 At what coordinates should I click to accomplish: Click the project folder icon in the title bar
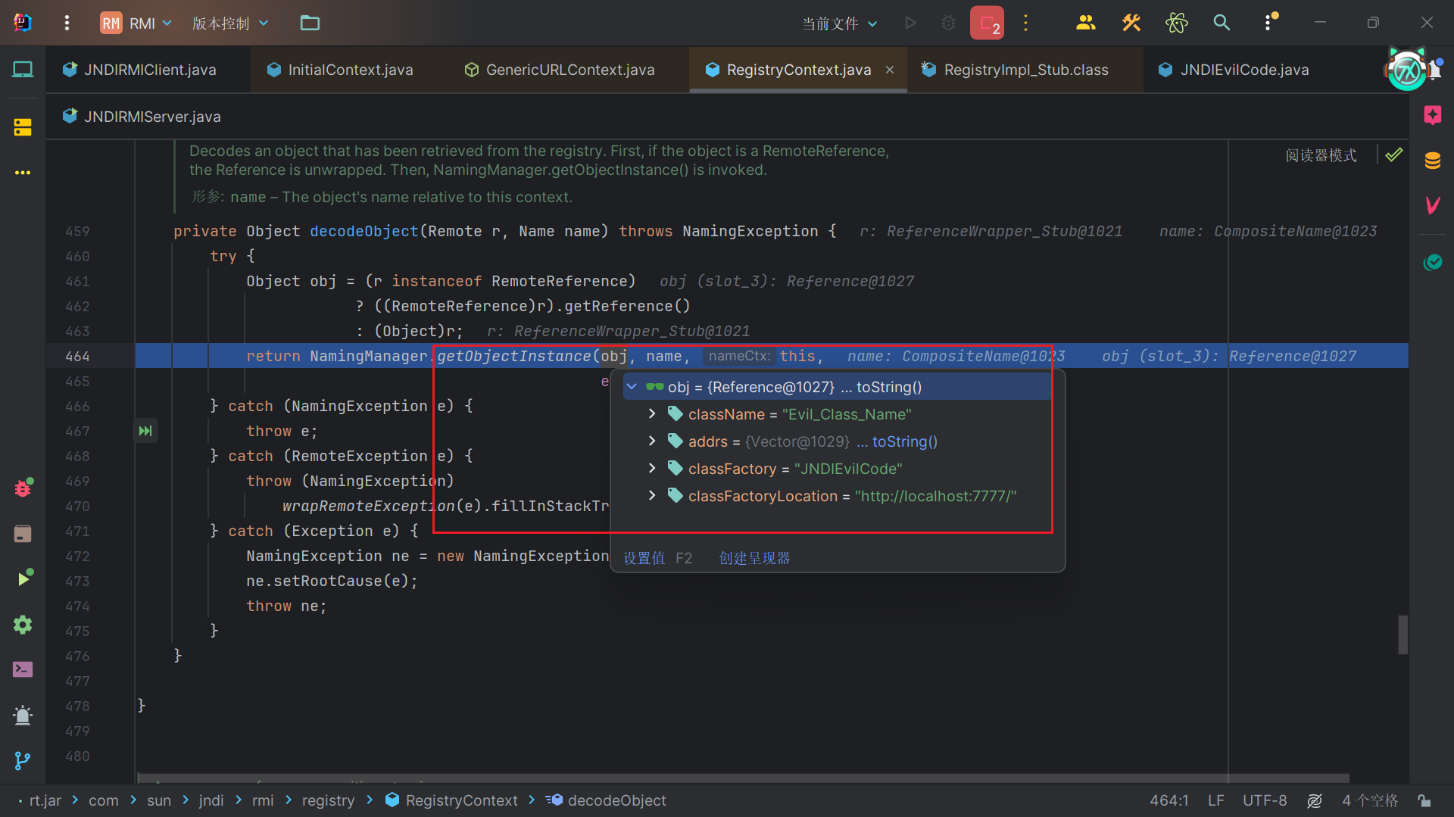point(310,23)
